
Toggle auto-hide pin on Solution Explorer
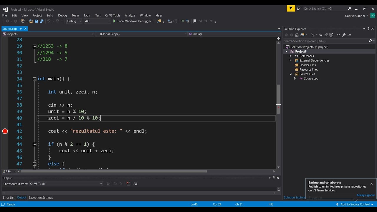pos(368,29)
